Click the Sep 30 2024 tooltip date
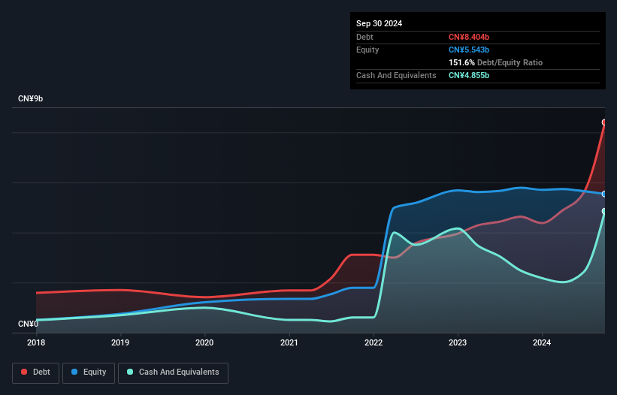Screen dimensions: 617x395 coord(379,23)
